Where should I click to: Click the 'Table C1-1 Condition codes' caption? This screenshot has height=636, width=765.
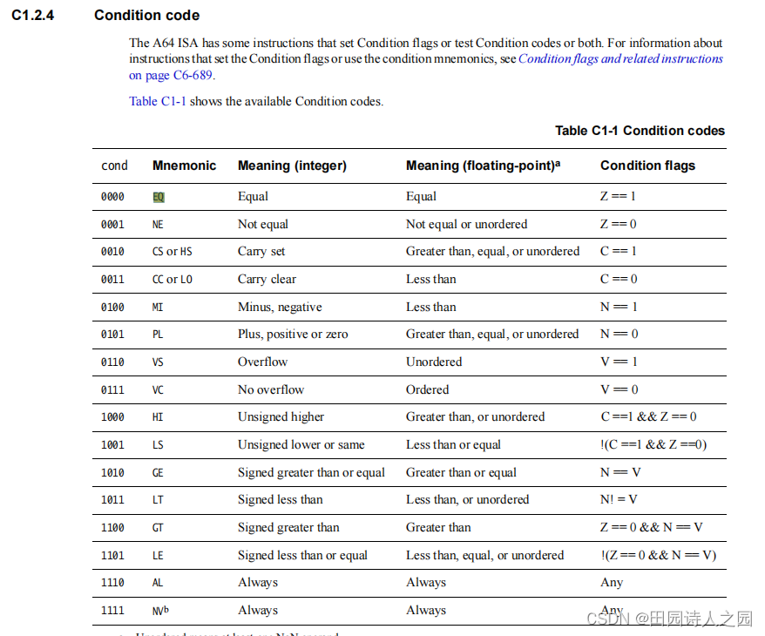click(640, 131)
